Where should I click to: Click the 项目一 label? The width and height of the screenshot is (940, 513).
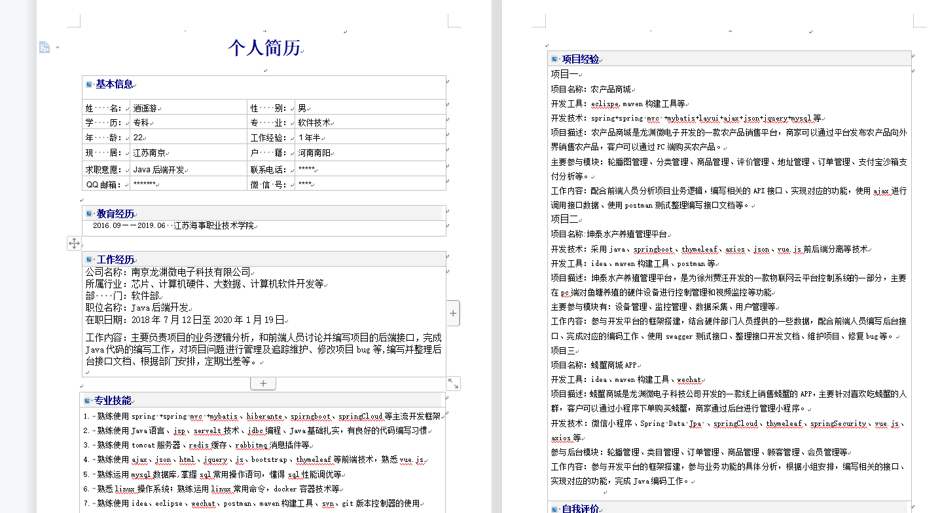pos(565,74)
